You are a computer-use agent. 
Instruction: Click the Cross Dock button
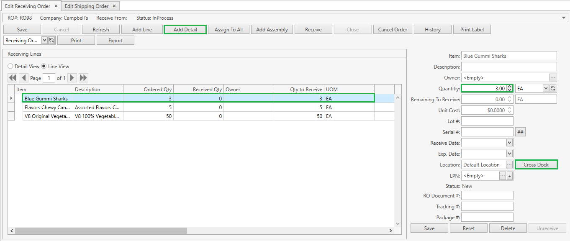[x=536, y=165]
